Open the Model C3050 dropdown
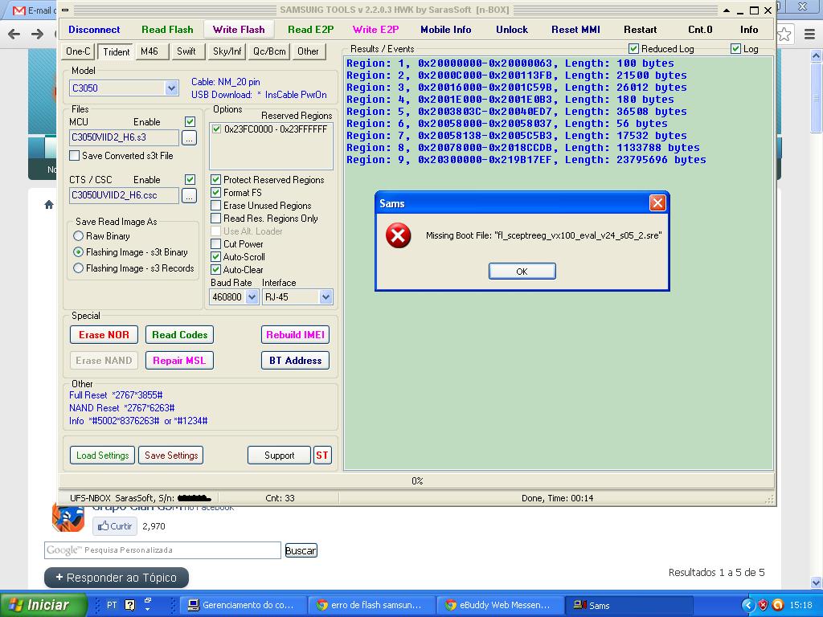Viewport: 823px width, 617px height. click(172, 88)
